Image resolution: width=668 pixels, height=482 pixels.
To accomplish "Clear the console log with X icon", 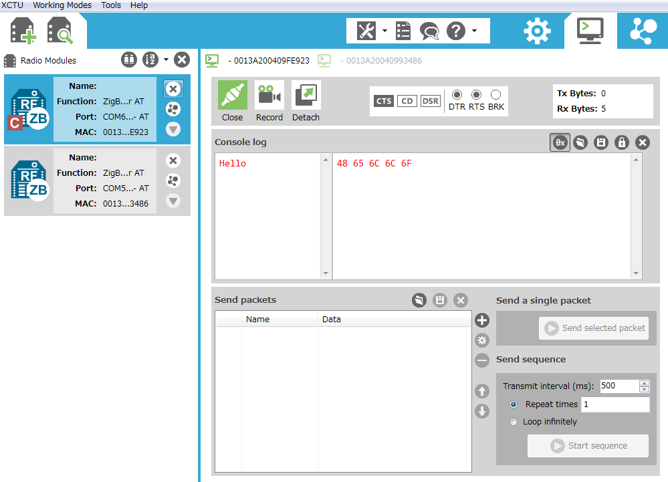I will (x=643, y=142).
